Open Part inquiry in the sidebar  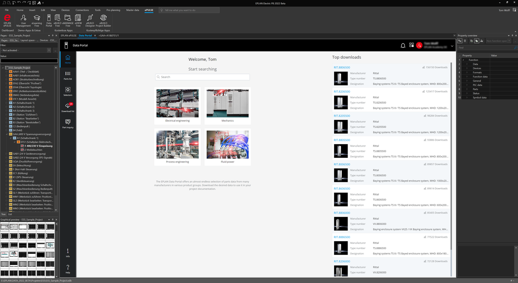point(68,123)
